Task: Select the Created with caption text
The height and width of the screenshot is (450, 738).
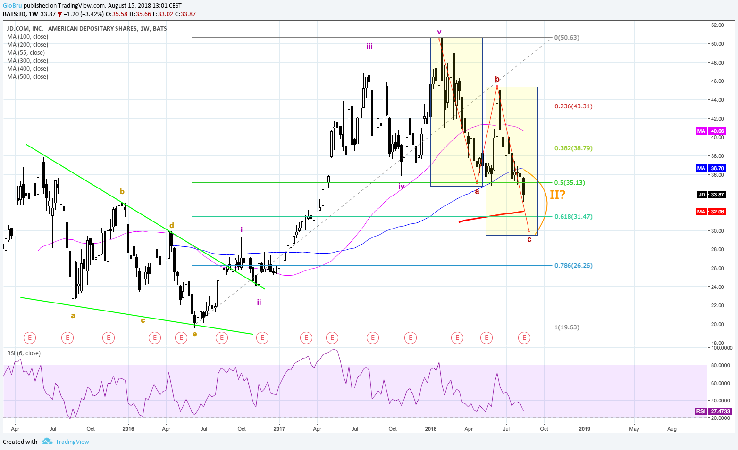Action: pos(20,442)
